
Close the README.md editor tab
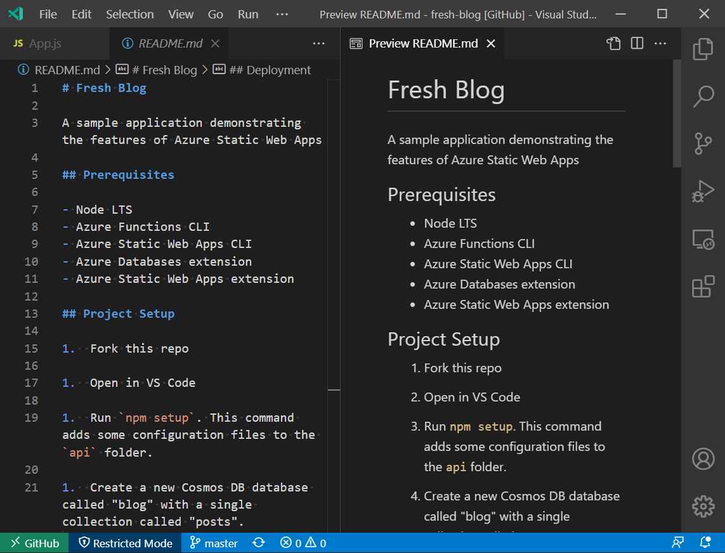click(x=215, y=44)
